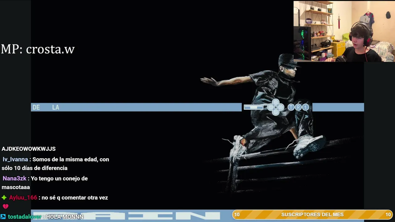The width and height of the screenshot is (395, 222).
Task: Click the circular '1' icon on the bar
Action: (x=305, y=107)
